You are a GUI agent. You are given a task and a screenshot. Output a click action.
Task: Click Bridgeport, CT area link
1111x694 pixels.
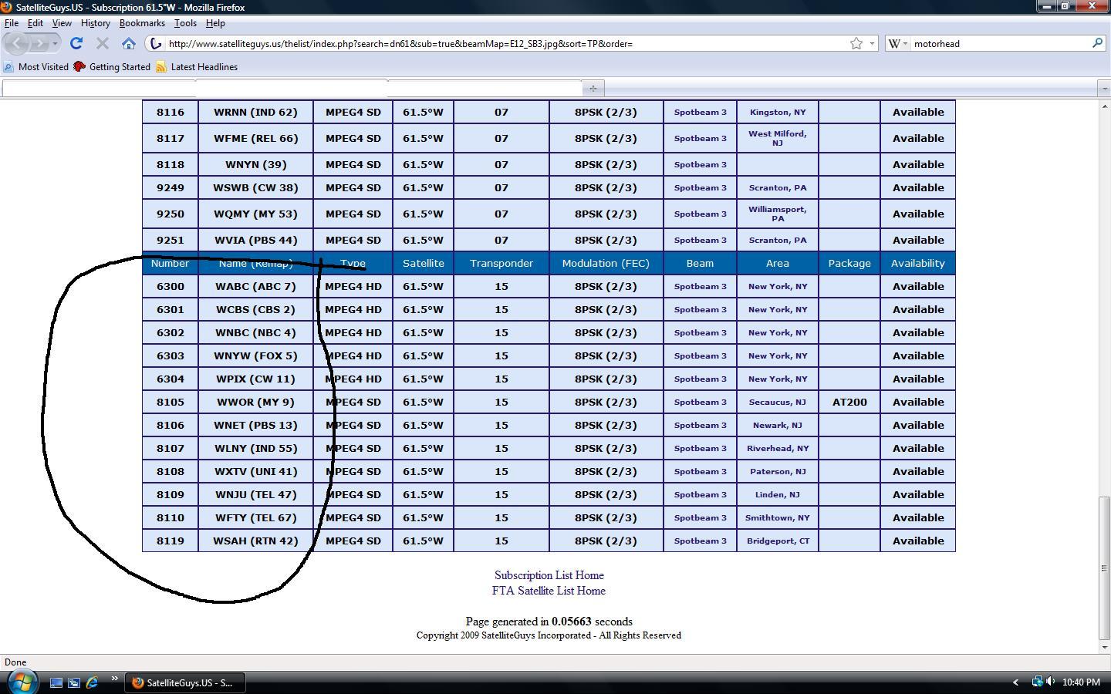click(778, 541)
